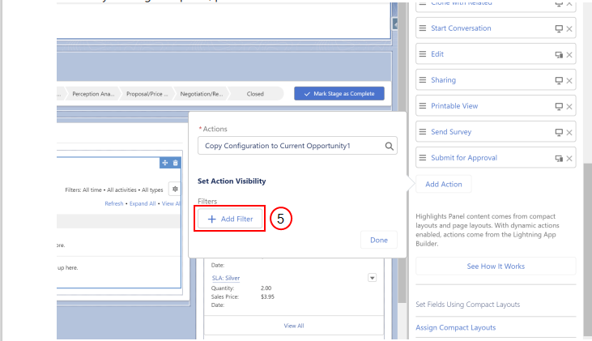
Task: Select the Perception Ana... stage
Action: click(93, 94)
